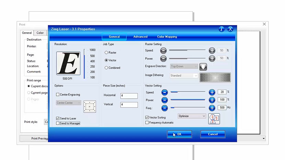Enable the Center-Engraving checkbox

(58, 94)
